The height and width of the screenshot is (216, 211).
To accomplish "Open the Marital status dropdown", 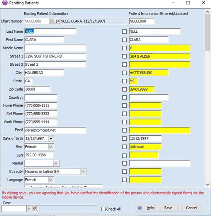I will click(x=56, y=163).
